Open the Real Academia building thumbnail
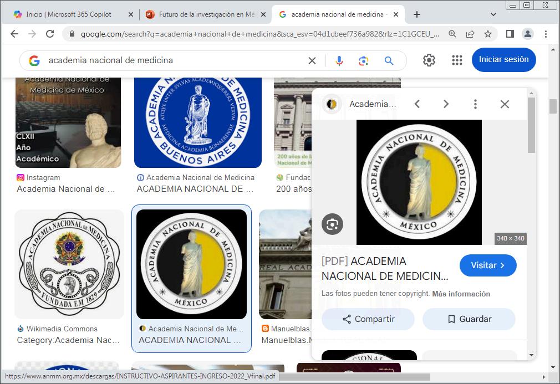560x384 pixels. point(286,264)
